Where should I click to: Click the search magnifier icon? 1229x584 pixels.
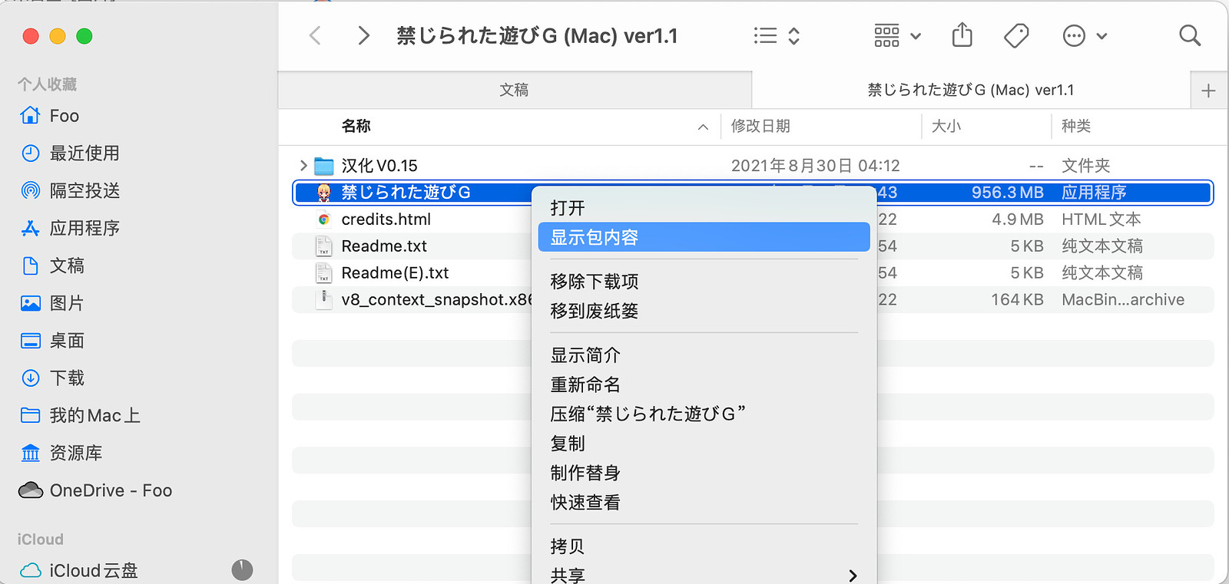pos(1190,35)
